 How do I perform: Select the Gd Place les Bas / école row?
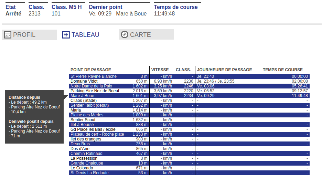[x=189, y=129]
